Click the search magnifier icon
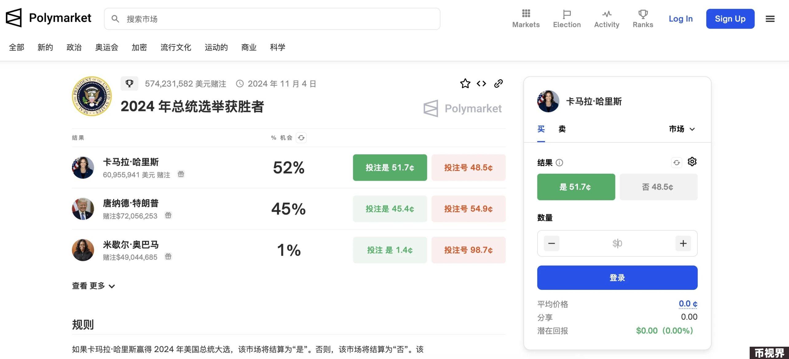This screenshot has width=789, height=359. (115, 19)
